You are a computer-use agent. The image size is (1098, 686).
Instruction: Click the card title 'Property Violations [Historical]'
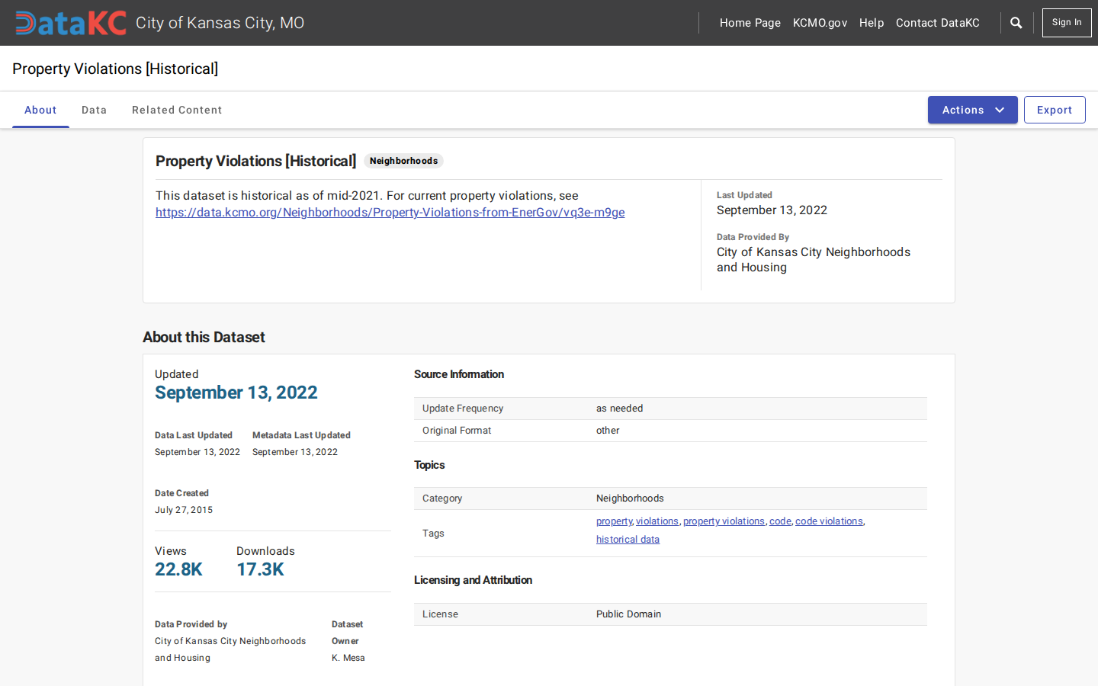pyautogui.click(x=255, y=161)
